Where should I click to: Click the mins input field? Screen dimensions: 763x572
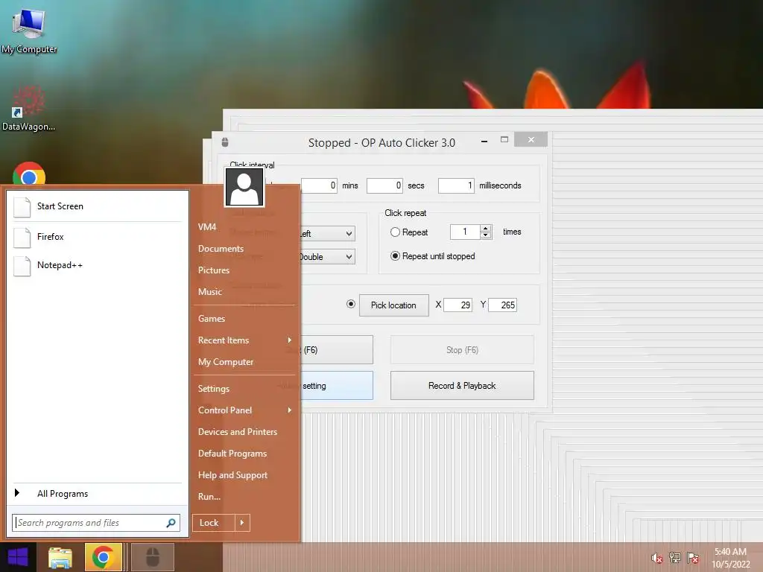point(319,185)
